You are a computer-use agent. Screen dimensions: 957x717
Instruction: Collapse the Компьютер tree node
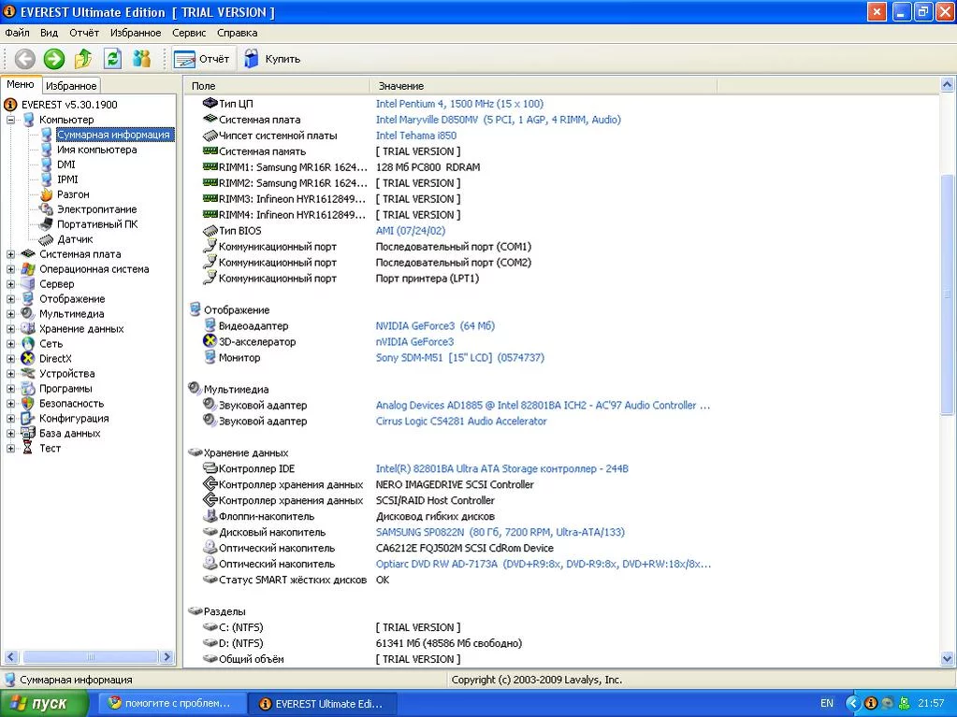10,120
